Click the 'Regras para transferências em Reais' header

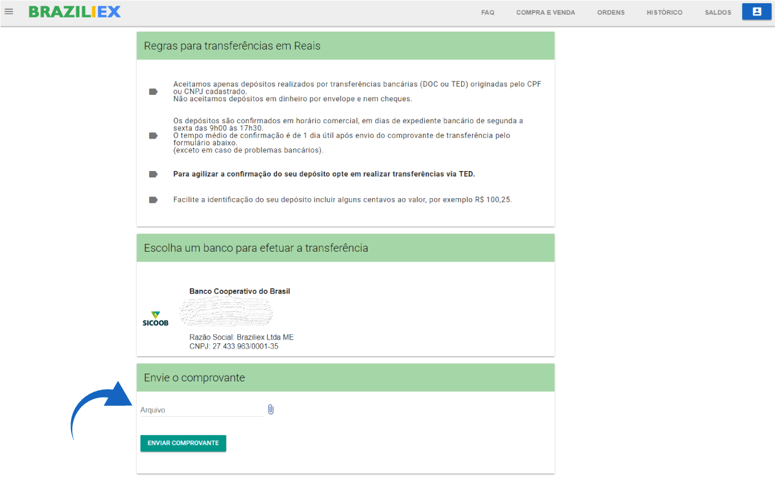(232, 46)
